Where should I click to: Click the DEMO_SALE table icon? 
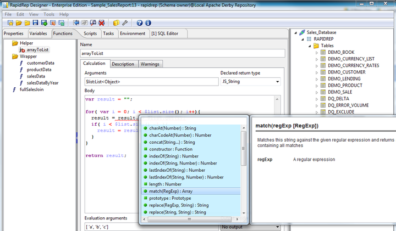click(x=323, y=92)
